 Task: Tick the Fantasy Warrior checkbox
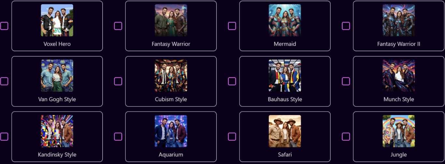point(118,26)
